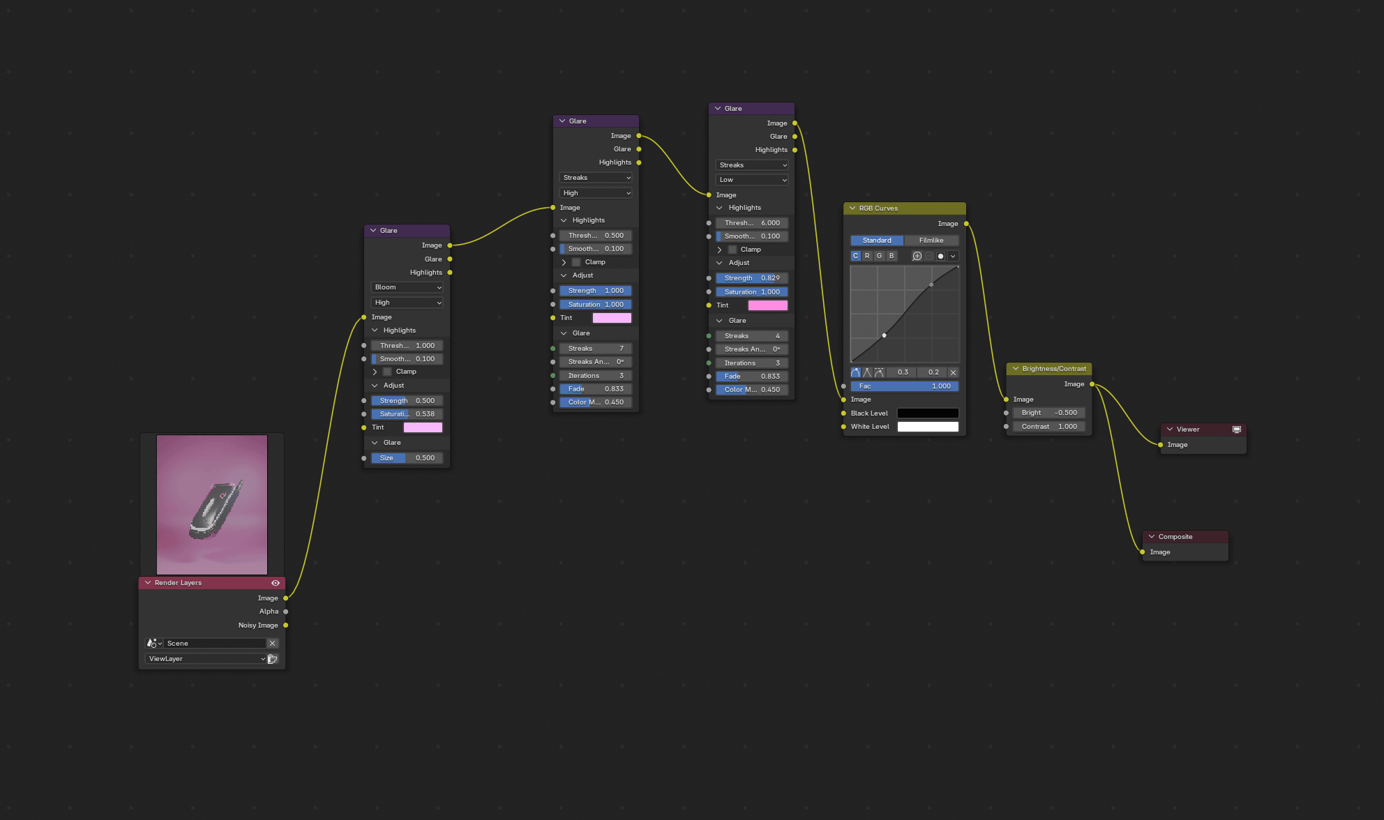Select the auto handle type icon in RGB Curves
Viewport: 1384px width, 820px height.
(x=855, y=372)
